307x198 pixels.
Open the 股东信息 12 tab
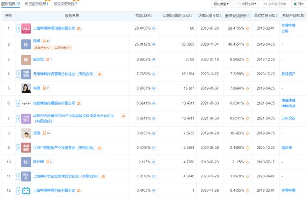click(x=11, y=4)
